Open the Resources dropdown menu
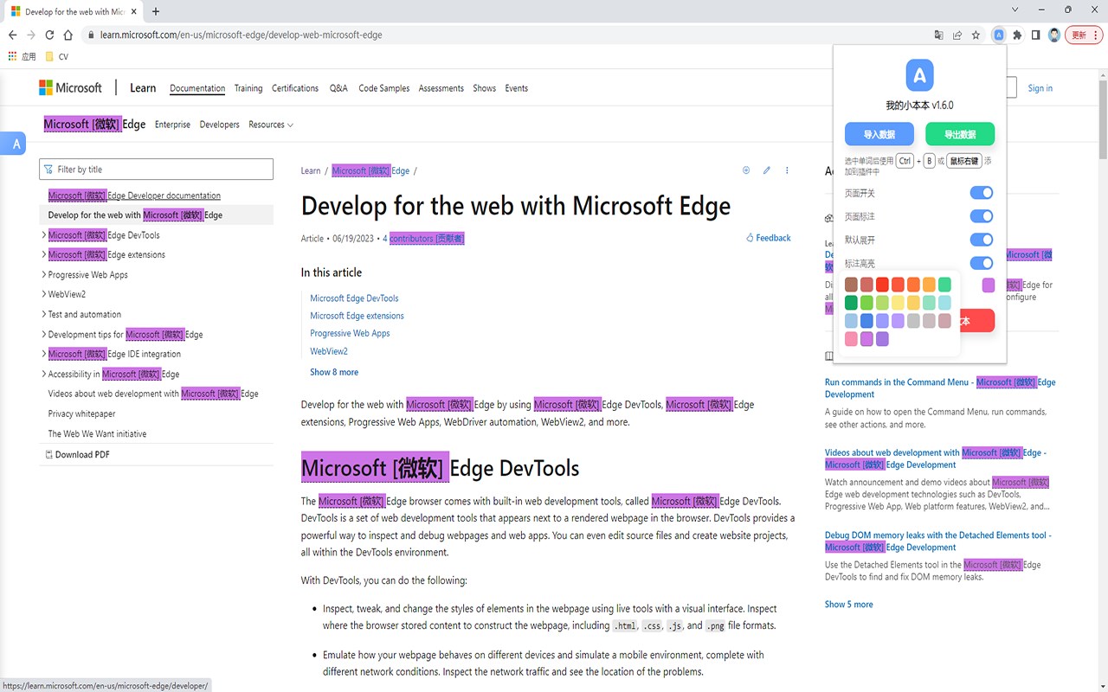Image resolution: width=1108 pixels, height=692 pixels. pyautogui.click(x=271, y=125)
